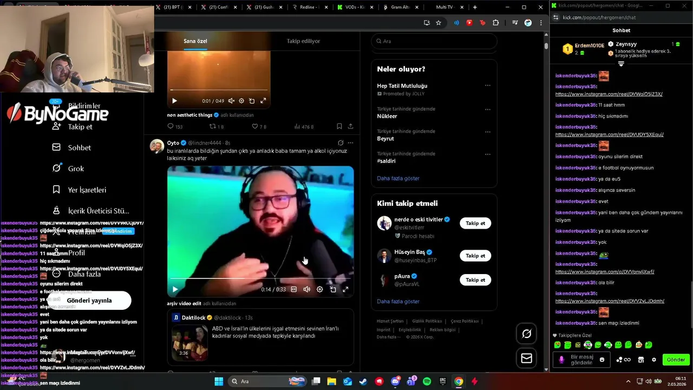Open Oyto video playback settings gear
Viewport: 693px width, 390px height.
coord(320,289)
